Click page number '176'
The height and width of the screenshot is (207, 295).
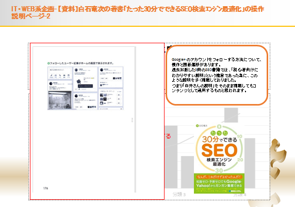[x=46, y=188]
